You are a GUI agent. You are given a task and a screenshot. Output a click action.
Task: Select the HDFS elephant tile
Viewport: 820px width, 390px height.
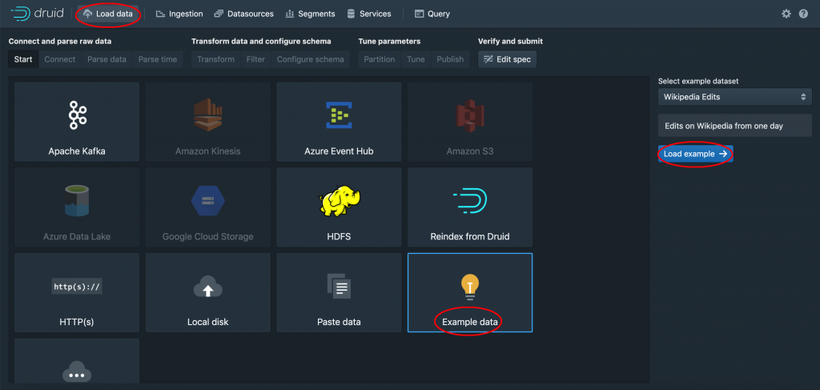click(339, 208)
